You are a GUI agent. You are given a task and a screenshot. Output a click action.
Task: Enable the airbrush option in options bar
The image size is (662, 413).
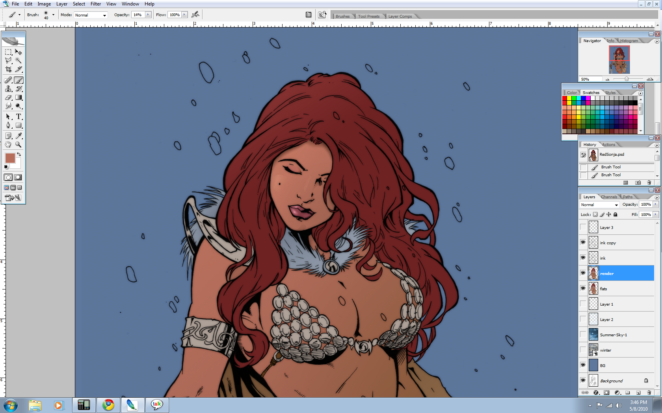(195, 15)
